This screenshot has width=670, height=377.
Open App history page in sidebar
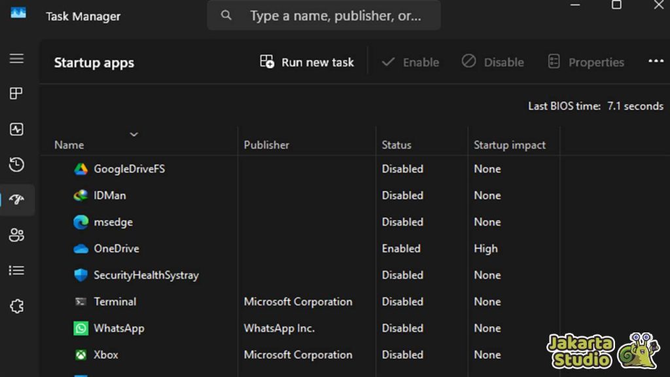tap(16, 164)
